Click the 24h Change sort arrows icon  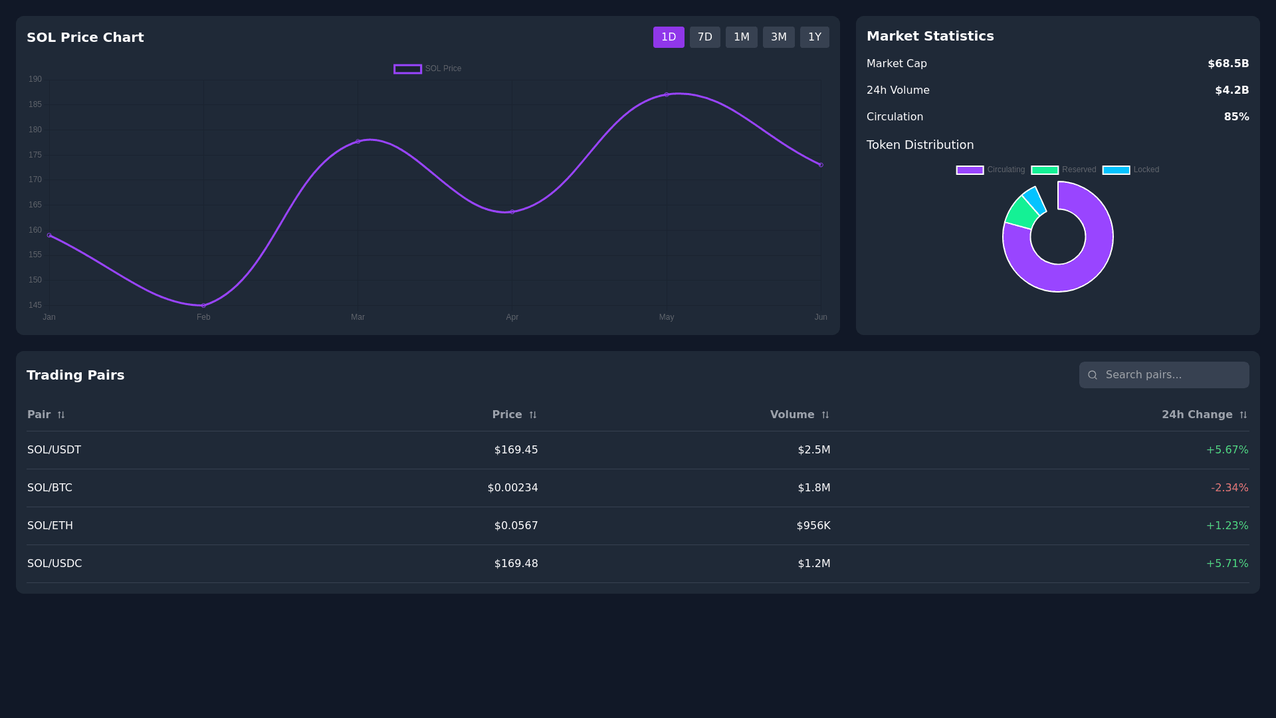[x=1243, y=415]
